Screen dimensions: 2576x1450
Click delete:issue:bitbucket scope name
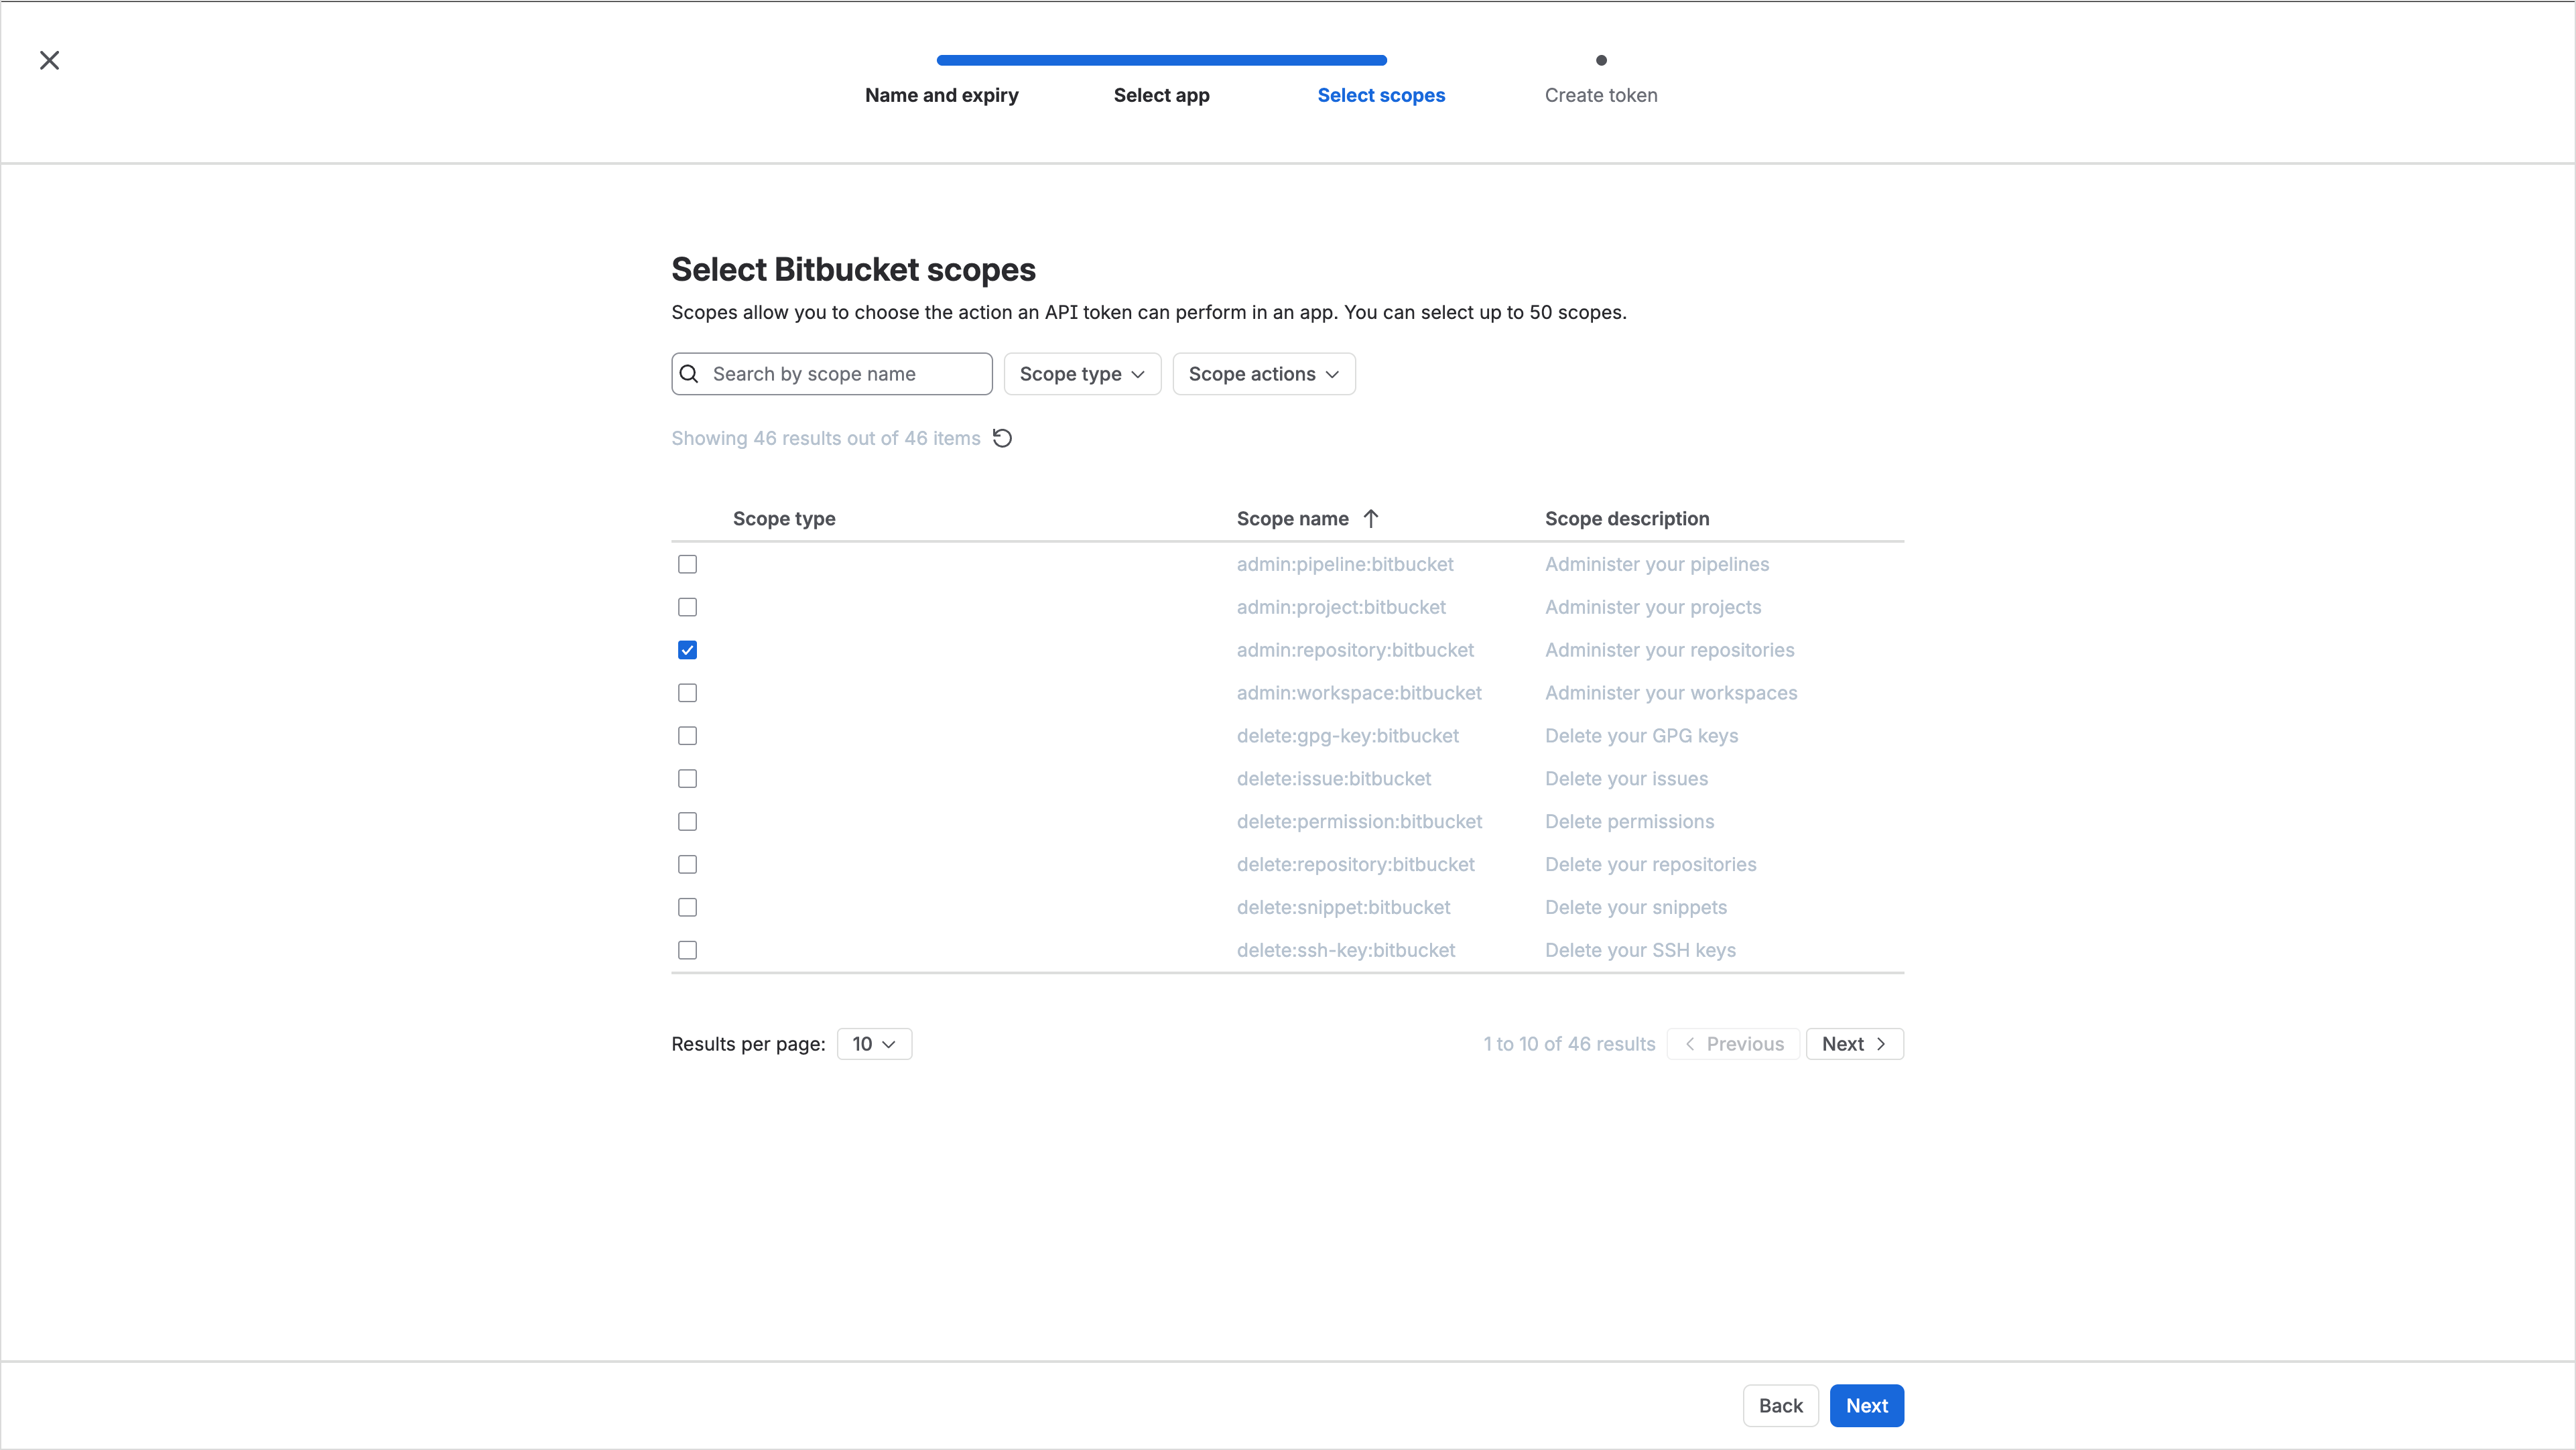pos(1334,779)
